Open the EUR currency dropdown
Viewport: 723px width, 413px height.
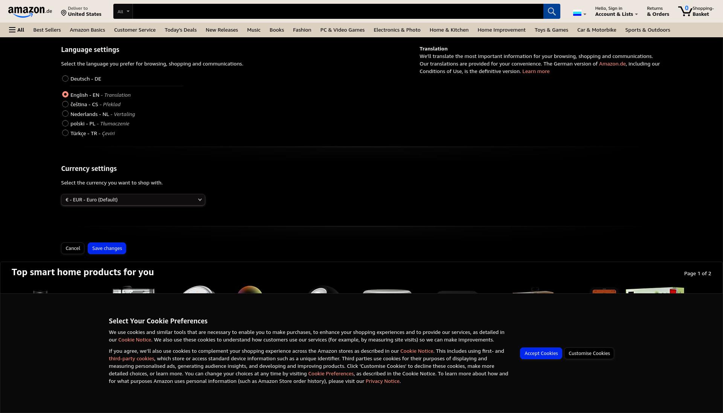coord(133,200)
